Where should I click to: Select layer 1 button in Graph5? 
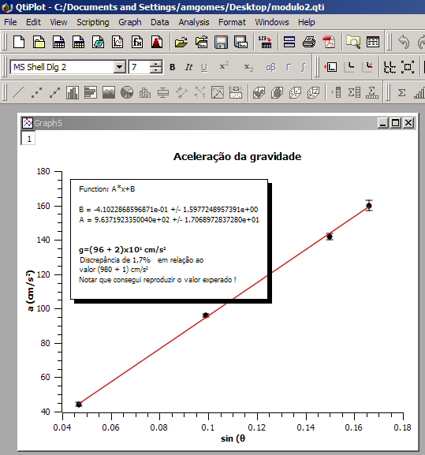tap(28, 139)
